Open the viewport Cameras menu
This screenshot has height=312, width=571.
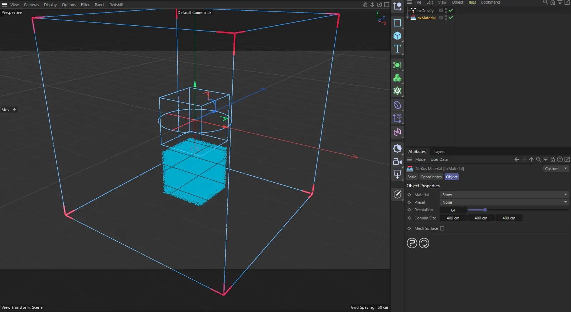[x=32, y=5]
